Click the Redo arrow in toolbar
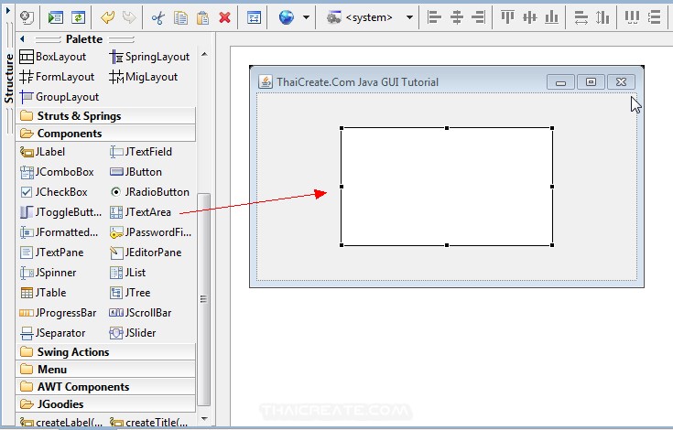 tap(129, 17)
